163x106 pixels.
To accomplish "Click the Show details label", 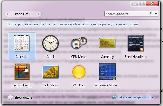I will coord(23,98).
